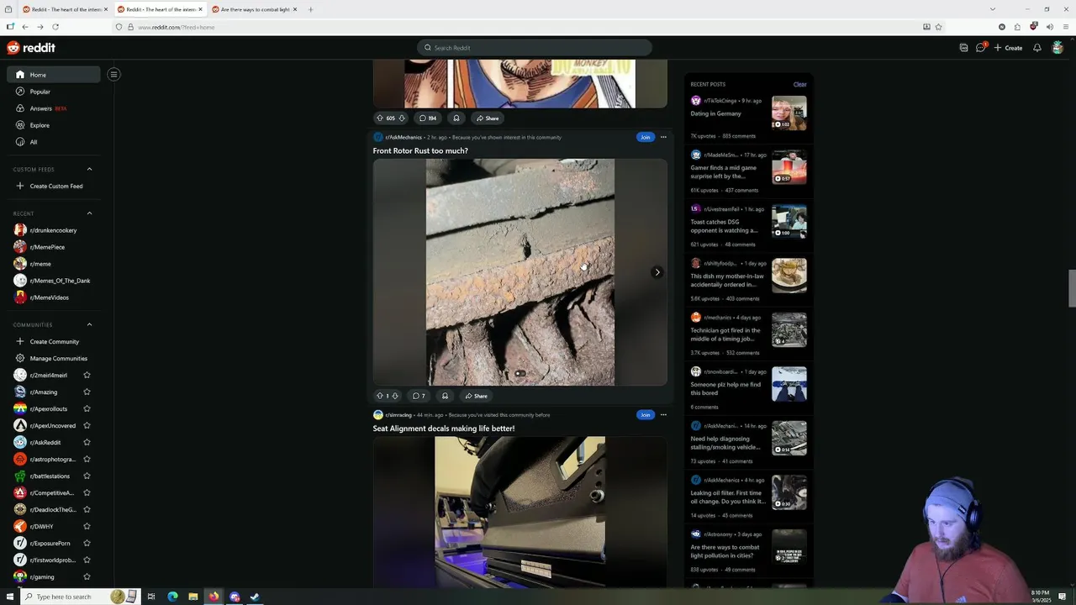Open r/Memes_Of_The_Dank from Recent
Screen dimensions: 1076x605
tap(53, 281)
